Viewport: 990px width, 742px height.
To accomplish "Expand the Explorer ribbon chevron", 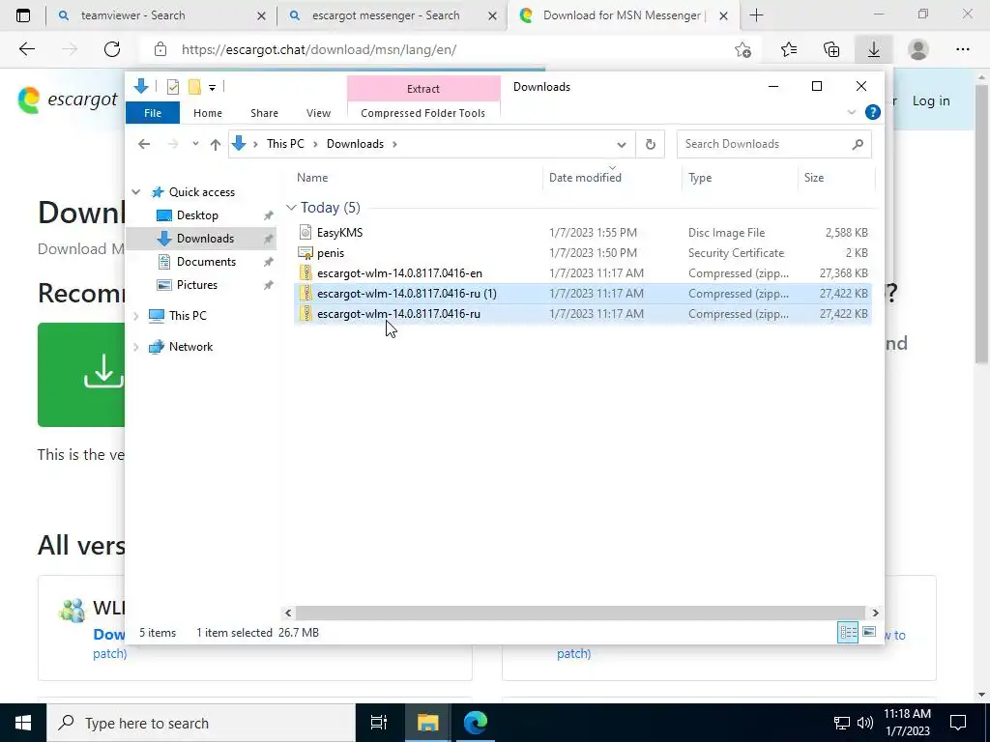I will pos(851,112).
